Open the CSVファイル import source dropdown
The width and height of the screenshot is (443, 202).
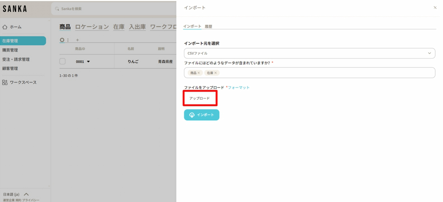pyautogui.click(x=309, y=53)
